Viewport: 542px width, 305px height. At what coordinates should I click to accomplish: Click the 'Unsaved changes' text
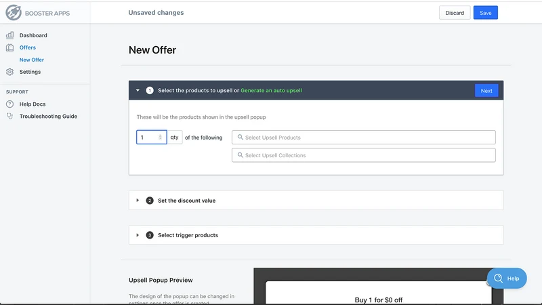pyautogui.click(x=156, y=13)
